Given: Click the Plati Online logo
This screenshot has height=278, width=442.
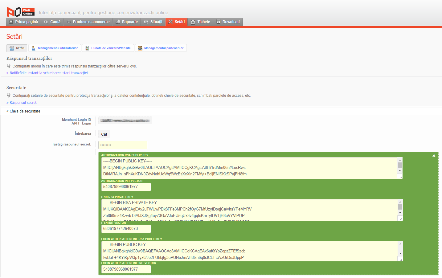Looking at the screenshot, I should (21, 12).
